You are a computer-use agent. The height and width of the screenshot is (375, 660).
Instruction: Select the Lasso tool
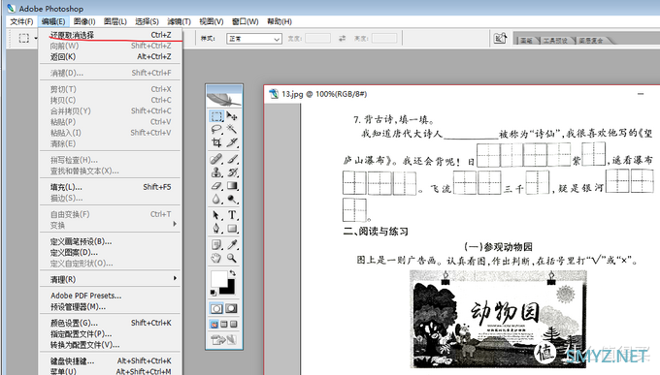216,129
